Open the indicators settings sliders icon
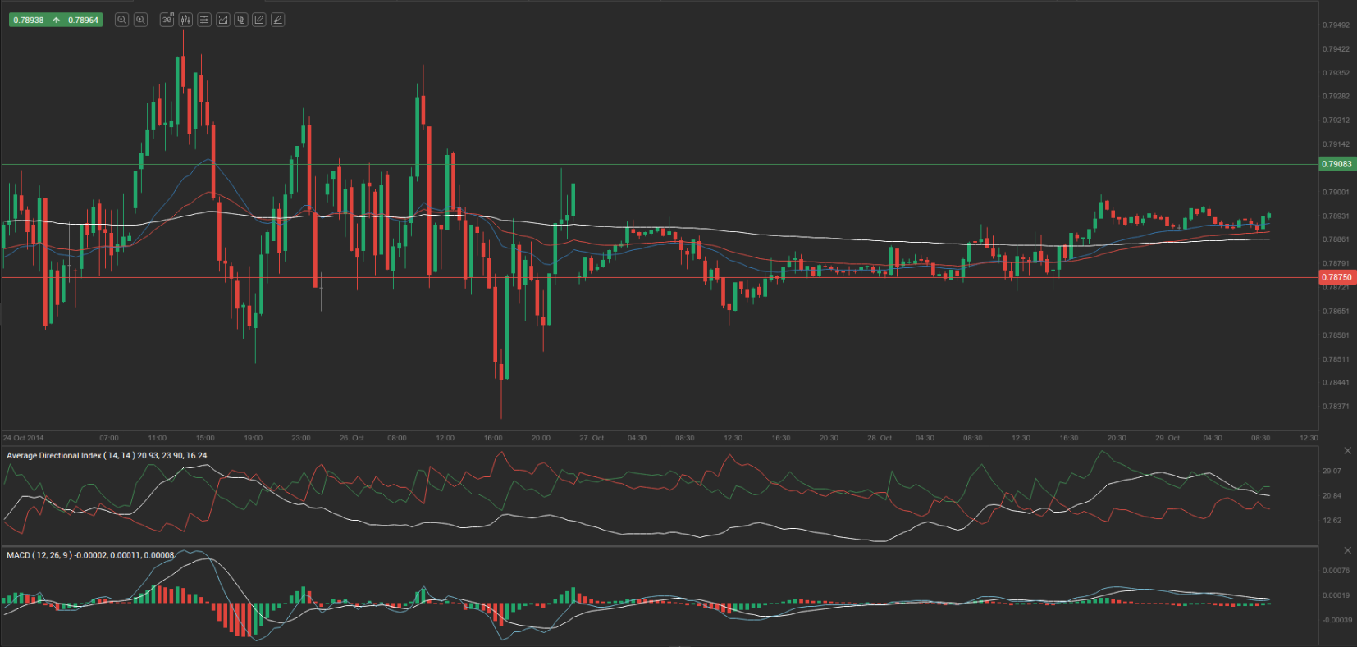This screenshot has height=647, width=1357. click(x=204, y=20)
